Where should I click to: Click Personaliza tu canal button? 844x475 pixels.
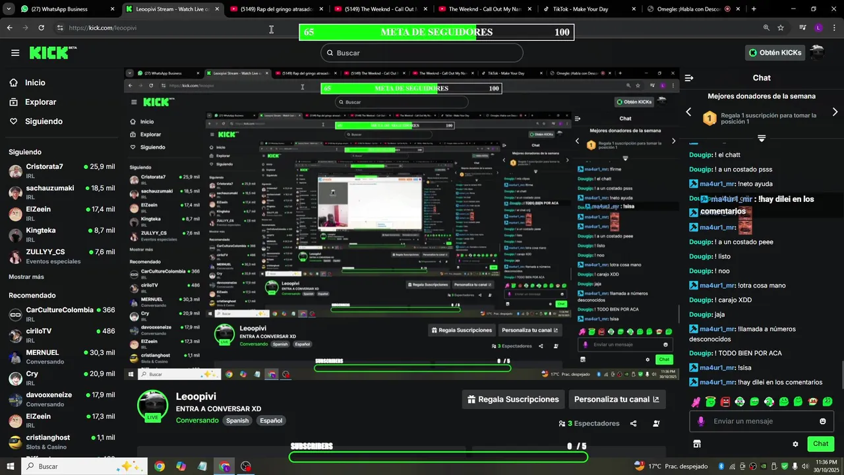pyautogui.click(x=617, y=399)
